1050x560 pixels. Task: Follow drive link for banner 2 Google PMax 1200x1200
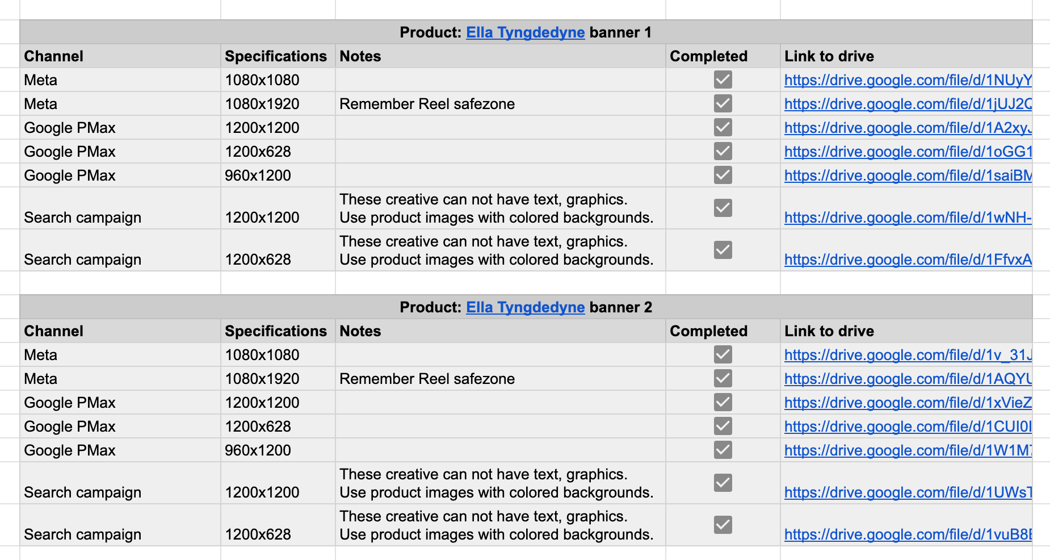(x=908, y=403)
